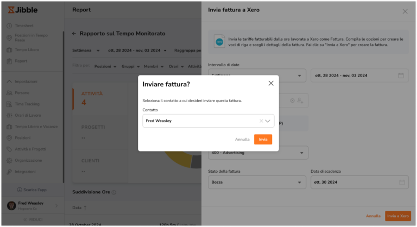Click the Timesheet clock icon

pos(9,26)
